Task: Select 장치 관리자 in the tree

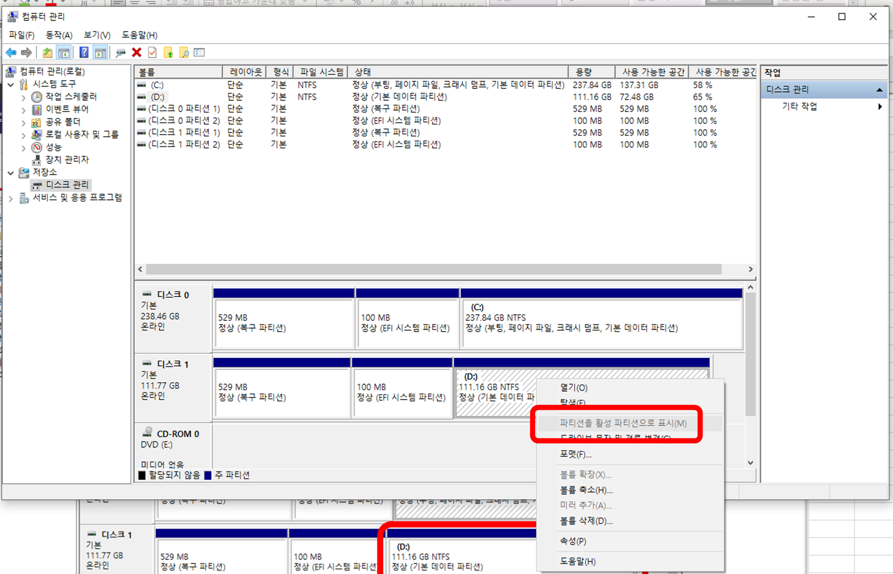Action: click(67, 160)
